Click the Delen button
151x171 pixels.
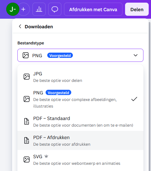[x=137, y=9]
